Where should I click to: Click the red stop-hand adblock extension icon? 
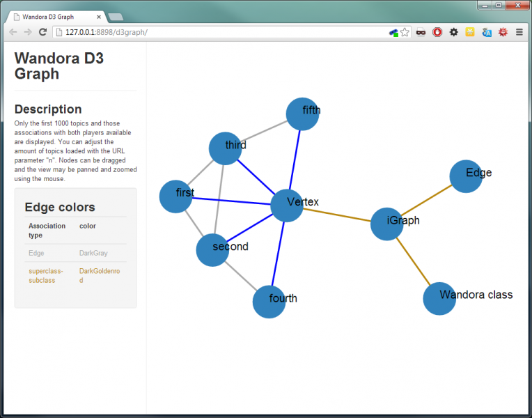coord(437,32)
